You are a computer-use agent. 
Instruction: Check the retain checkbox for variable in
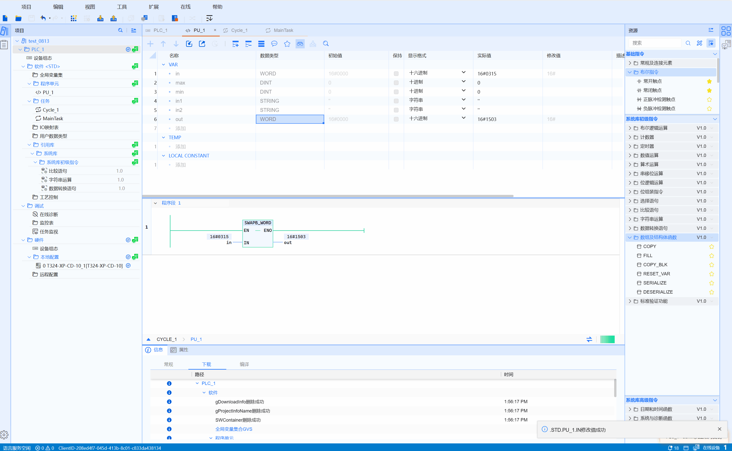coord(396,74)
